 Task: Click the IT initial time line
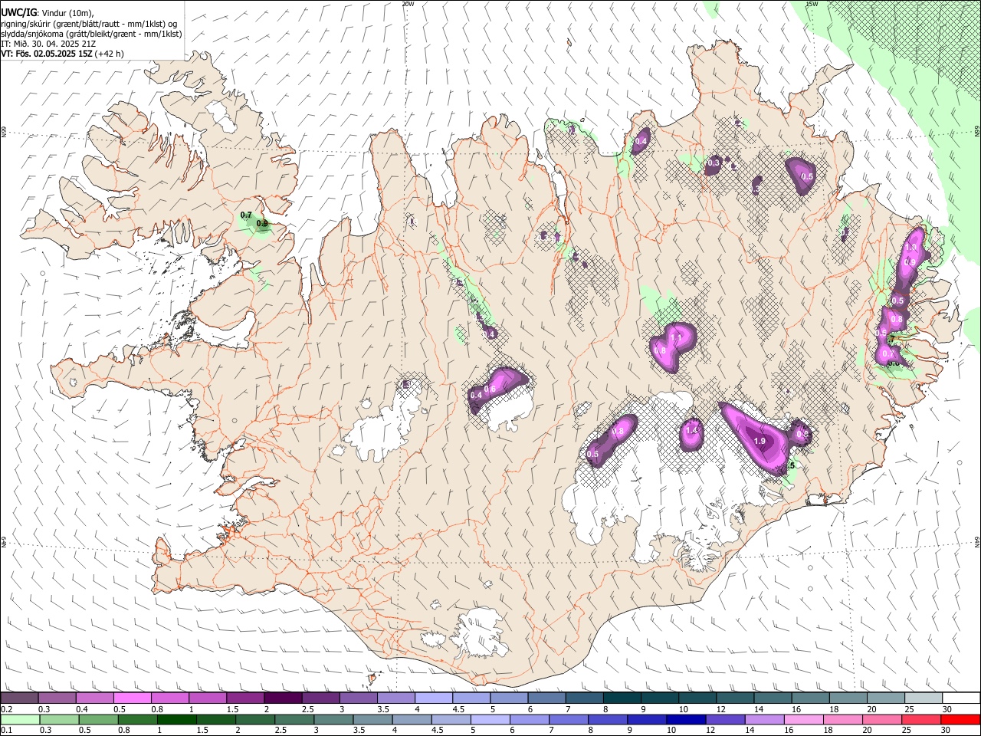[x=48, y=44]
